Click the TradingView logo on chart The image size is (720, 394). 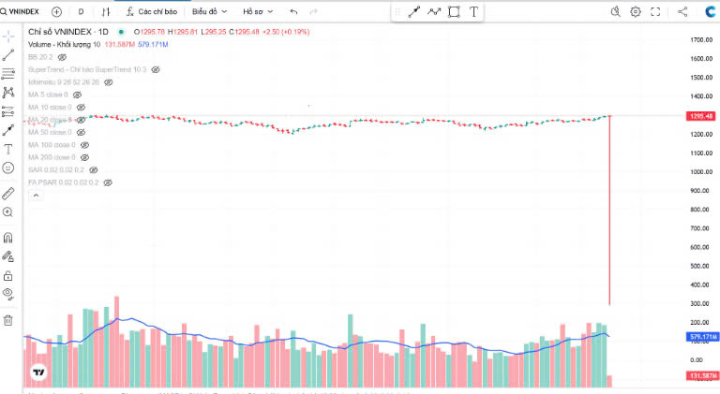(x=39, y=372)
